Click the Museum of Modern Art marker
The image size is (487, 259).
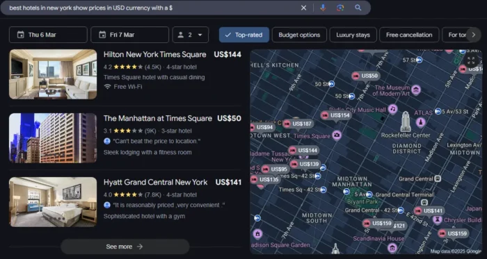415,90
